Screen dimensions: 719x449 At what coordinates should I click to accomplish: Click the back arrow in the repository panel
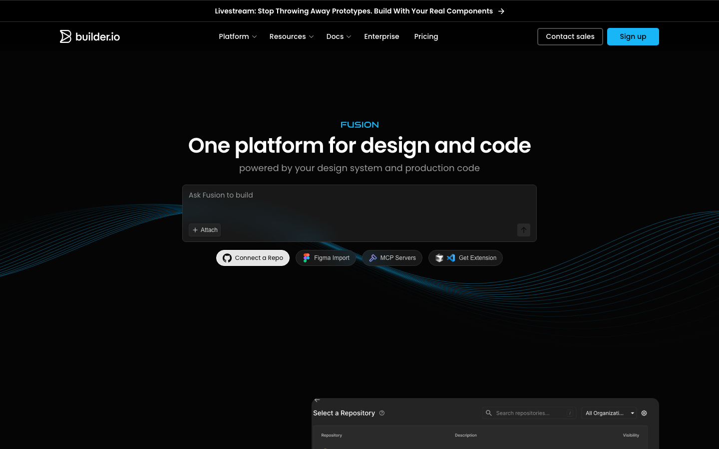point(317,400)
